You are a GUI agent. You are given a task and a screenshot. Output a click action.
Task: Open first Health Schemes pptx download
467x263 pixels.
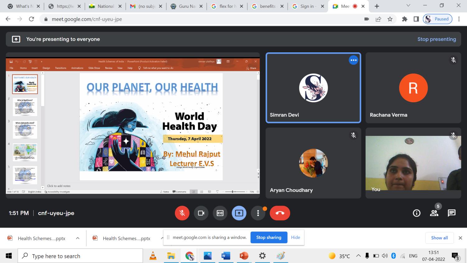tap(41, 238)
